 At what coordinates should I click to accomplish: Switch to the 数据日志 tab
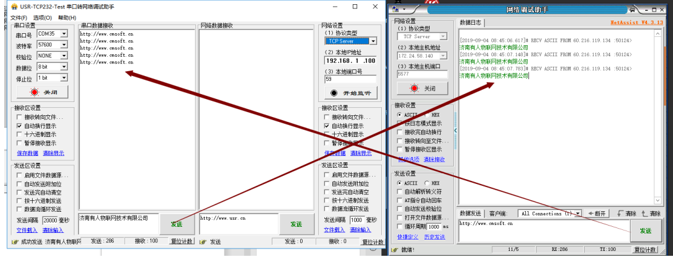[470, 23]
